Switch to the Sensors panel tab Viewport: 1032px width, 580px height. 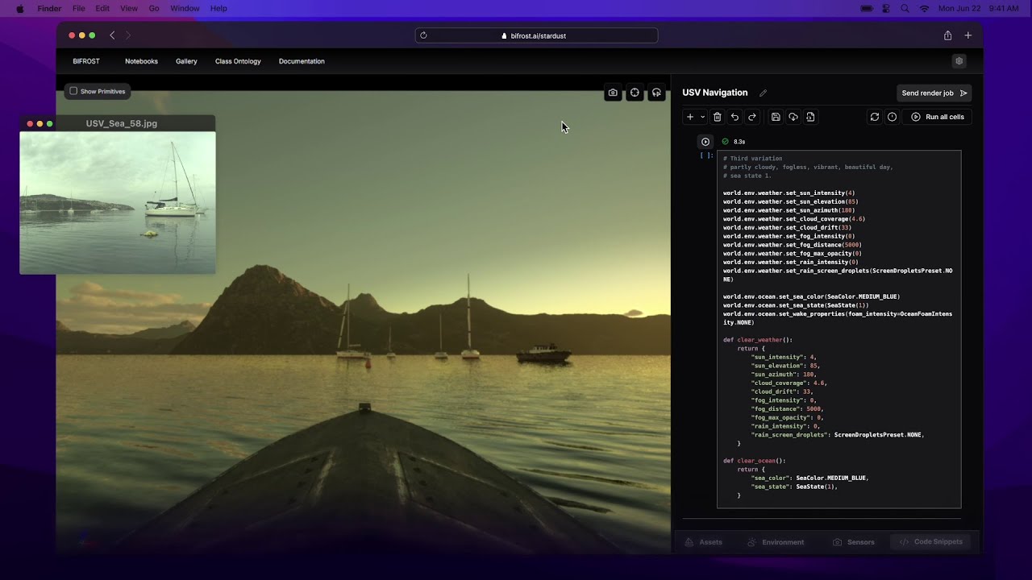tap(854, 542)
